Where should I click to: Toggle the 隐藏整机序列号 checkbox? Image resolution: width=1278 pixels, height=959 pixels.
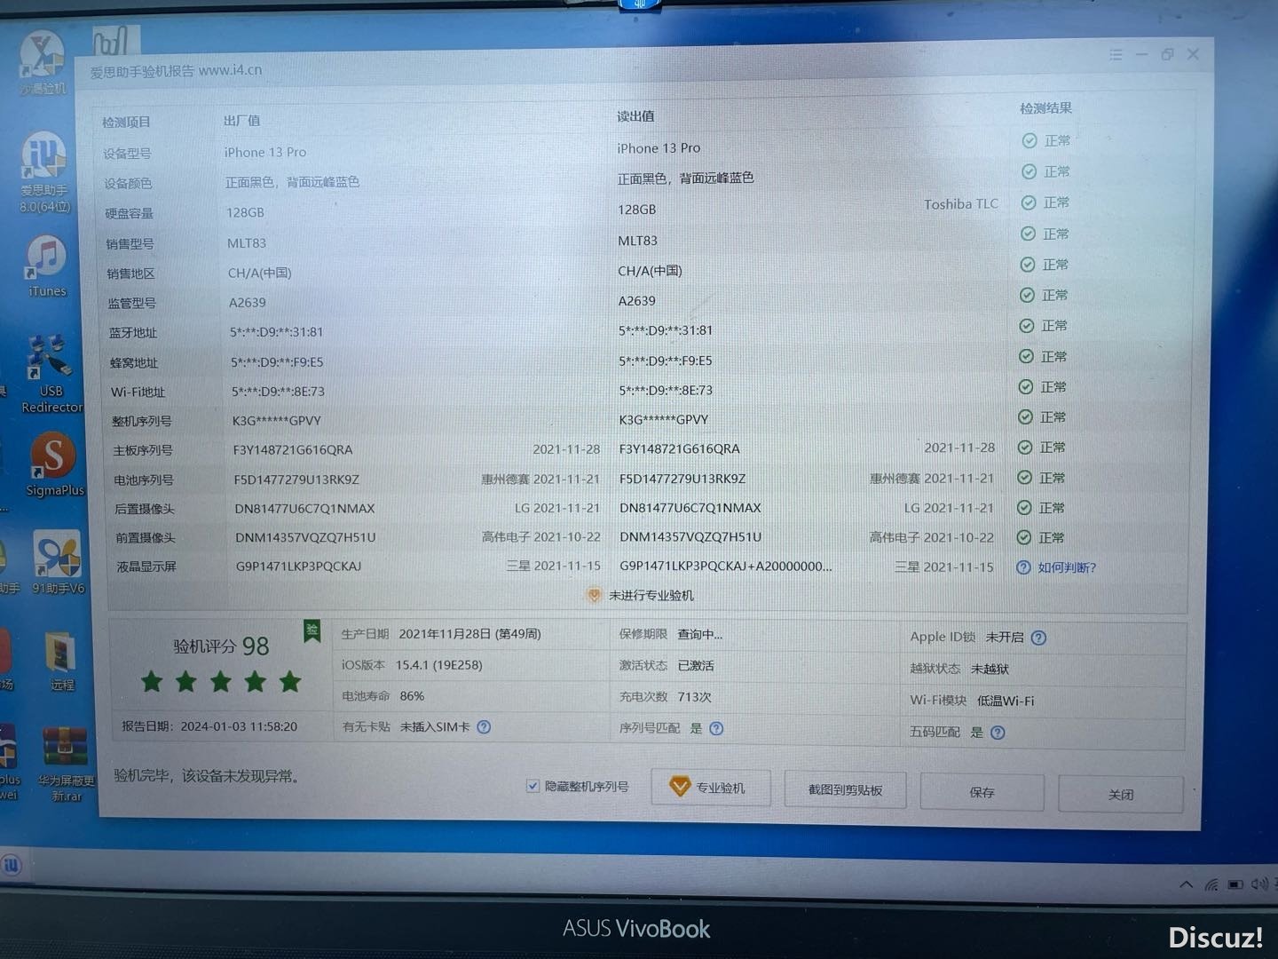532,786
